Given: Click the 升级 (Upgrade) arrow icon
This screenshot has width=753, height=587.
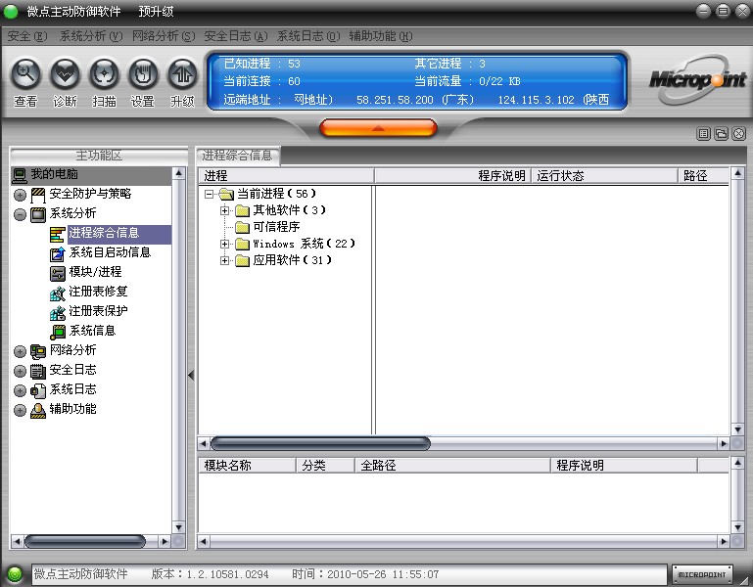Looking at the screenshot, I should (x=182, y=75).
